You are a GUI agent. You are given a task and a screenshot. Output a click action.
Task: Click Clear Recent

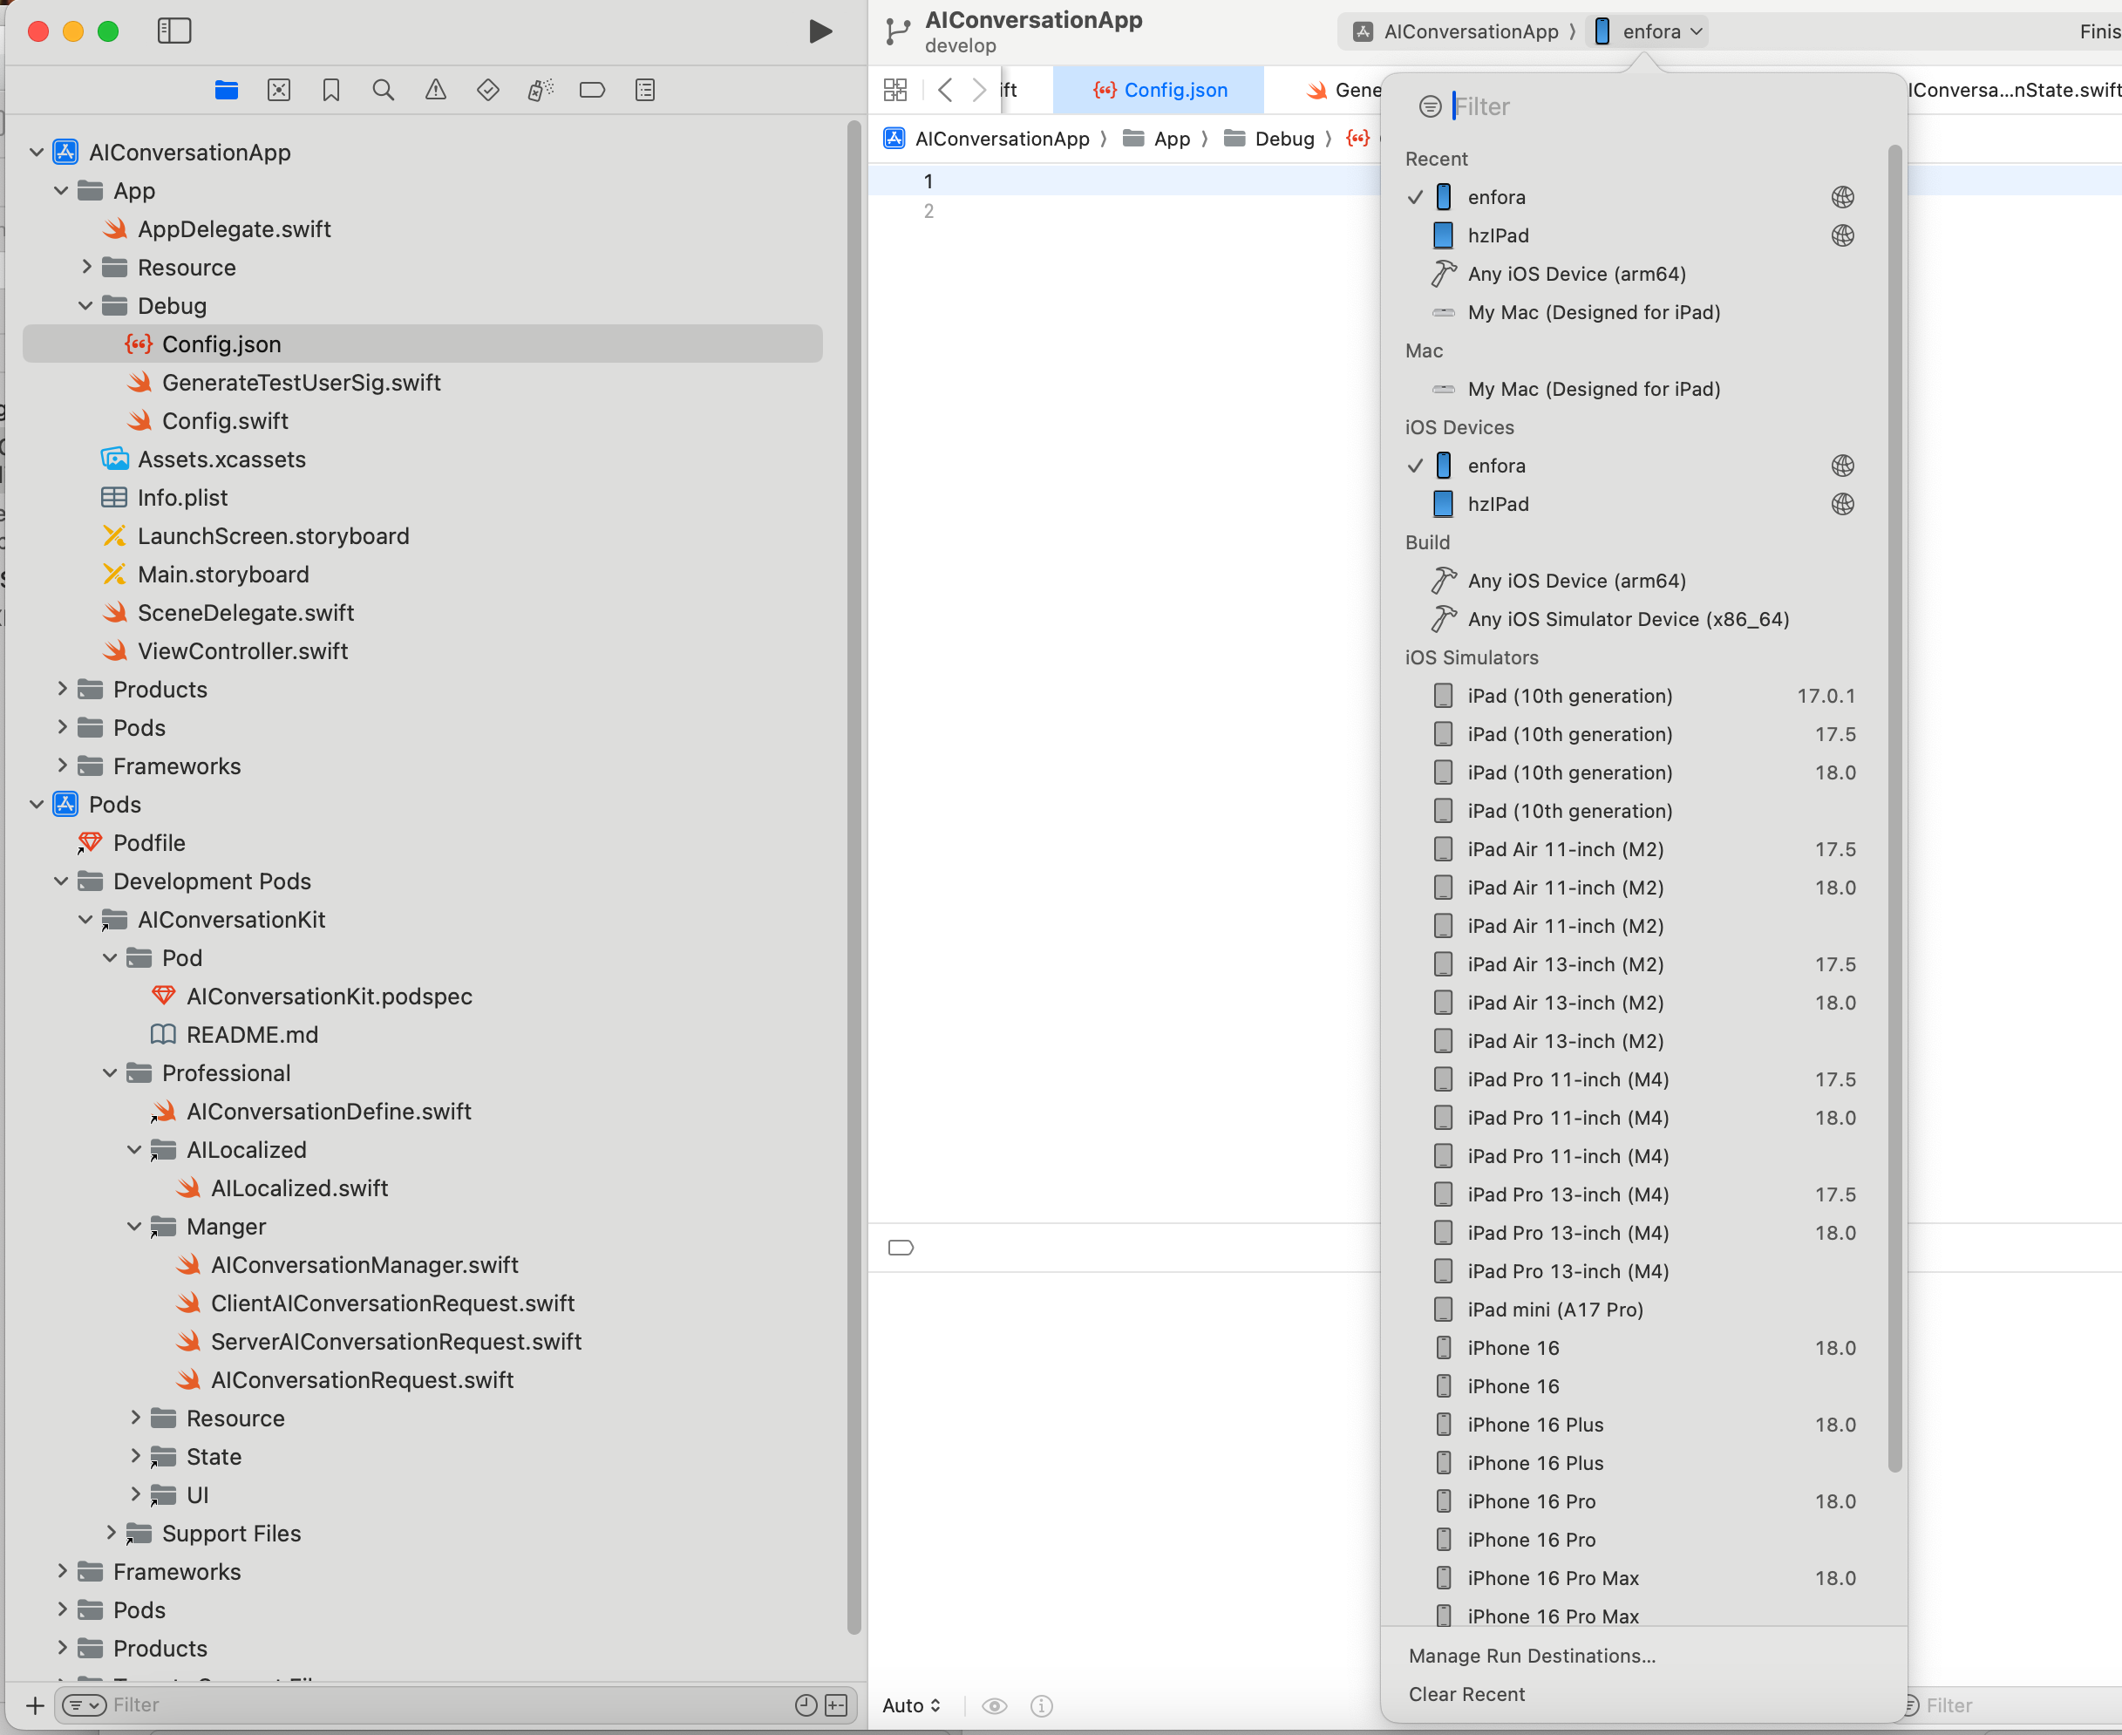click(1466, 1694)
